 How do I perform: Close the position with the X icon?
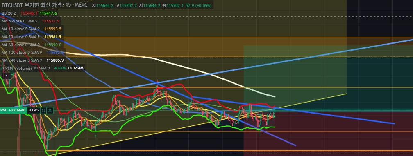click(50, 110)
